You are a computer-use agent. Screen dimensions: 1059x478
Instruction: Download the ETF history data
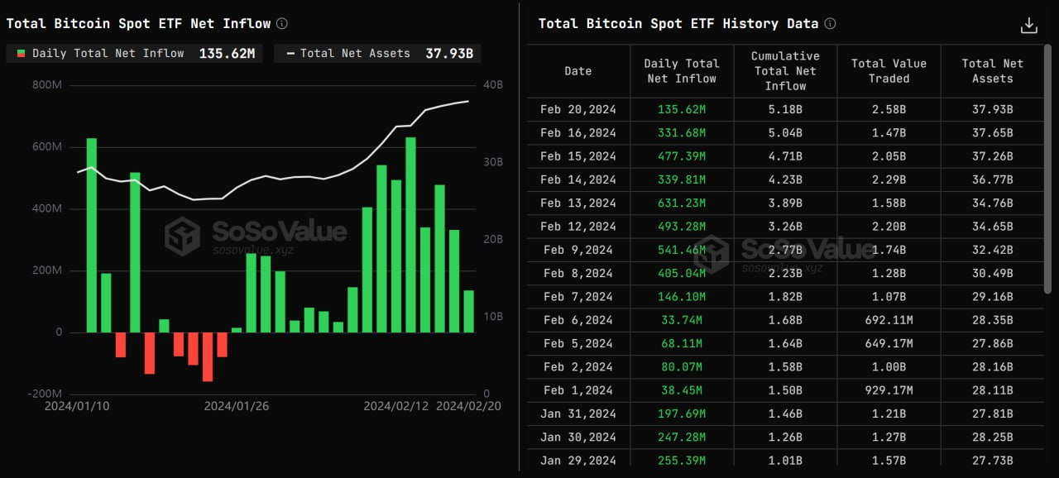[x=1028, y=25]
